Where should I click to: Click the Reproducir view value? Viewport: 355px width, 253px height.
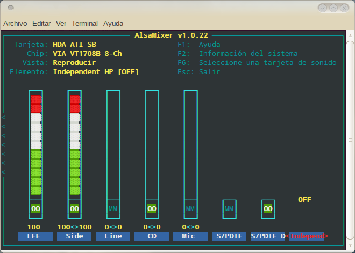[x=74, y=63]
